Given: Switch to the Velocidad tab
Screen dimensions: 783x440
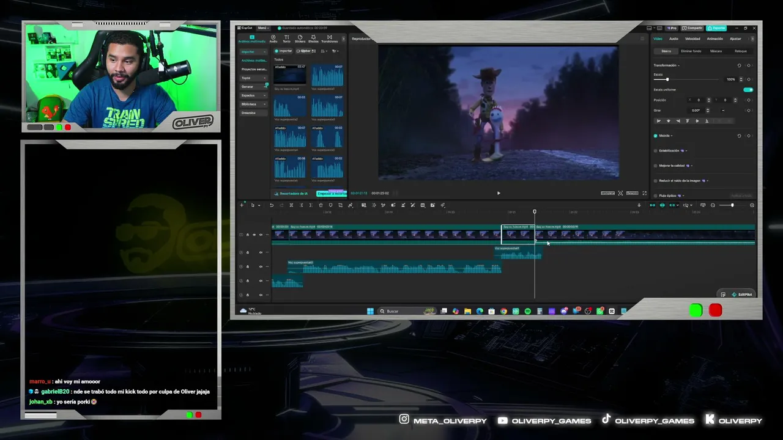Looking at the screenshot, I should pyautogui.click(x=692, y=38).
